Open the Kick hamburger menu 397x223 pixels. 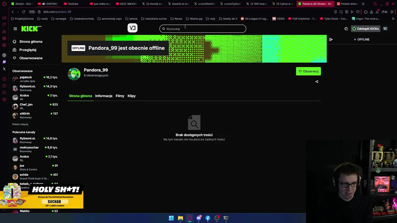pyautogui.click(x=15, y=29)
